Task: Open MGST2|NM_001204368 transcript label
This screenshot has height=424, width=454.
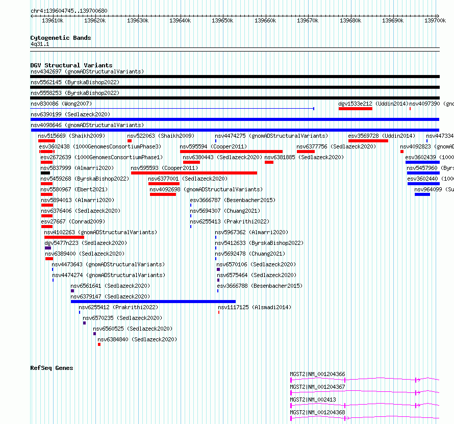Action: click(x=317, y=412)
